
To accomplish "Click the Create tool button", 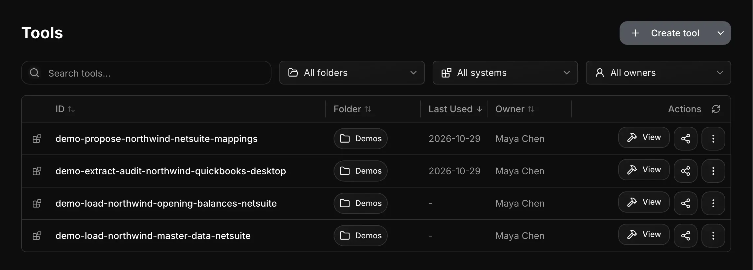I will (x=666, y=33).
